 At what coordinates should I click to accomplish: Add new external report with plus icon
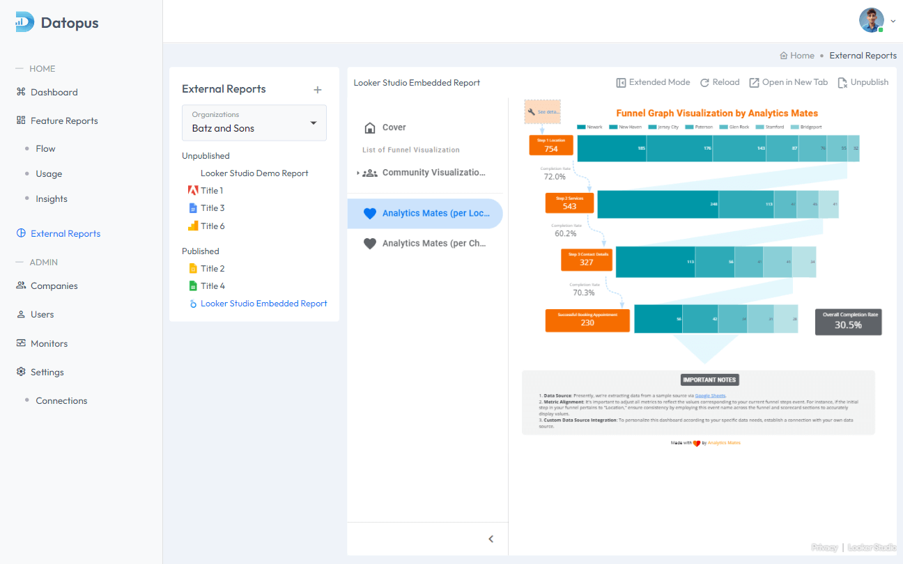(x=318, y=89)
